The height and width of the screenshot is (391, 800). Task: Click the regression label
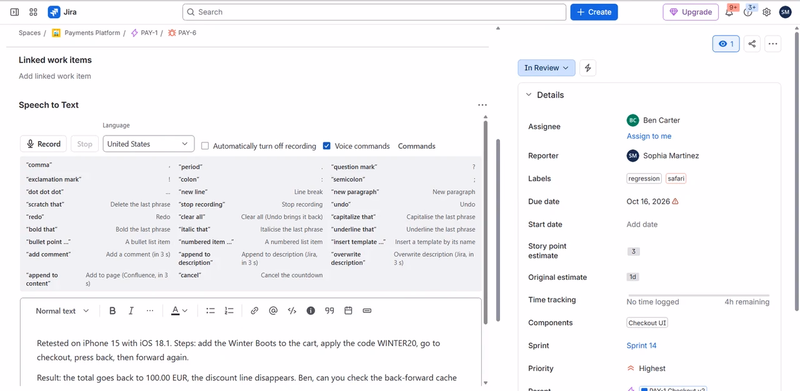[644, 179]
